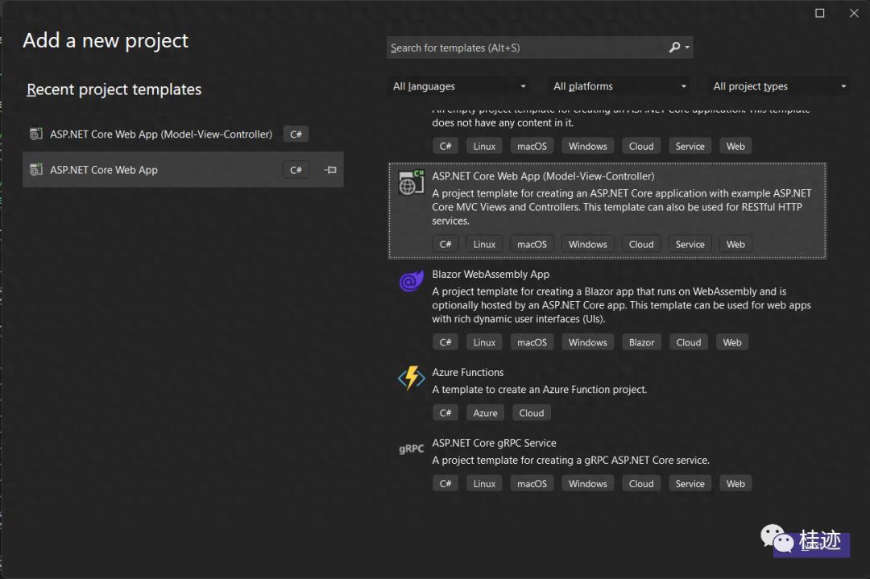The image size is (870, 579).
Task: Expand the search options arrow next to magnifier
Action: [687, 48]
